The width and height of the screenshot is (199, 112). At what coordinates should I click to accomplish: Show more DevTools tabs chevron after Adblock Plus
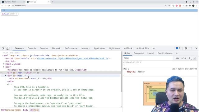pyautogui.click(x=154, y=49)
